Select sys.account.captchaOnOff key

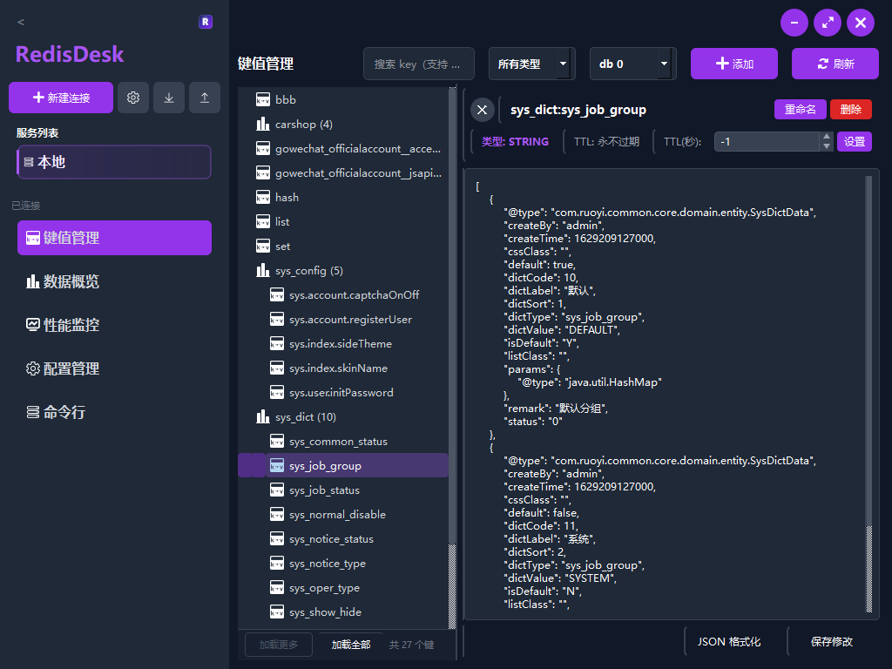(x=354, y=295)
